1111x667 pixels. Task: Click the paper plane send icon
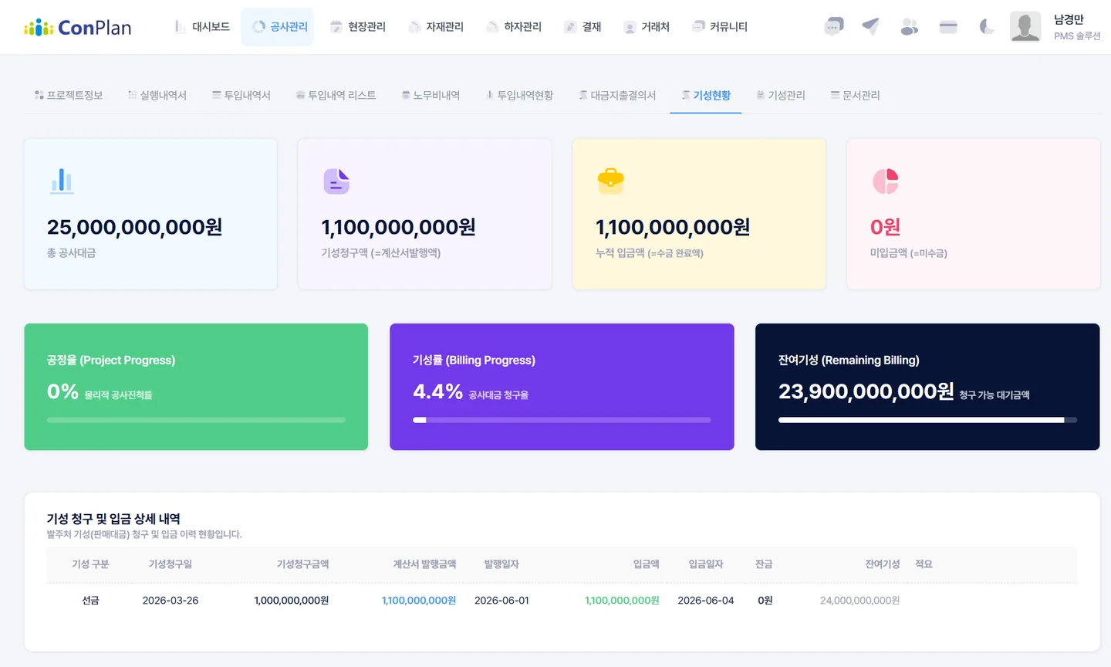click(x=871, y=27)
